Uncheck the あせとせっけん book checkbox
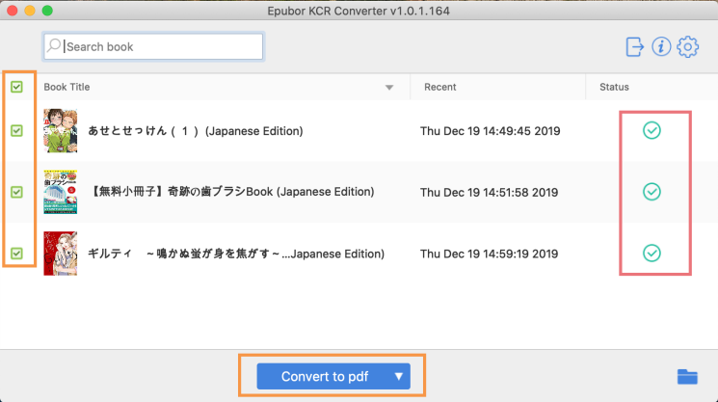This screenshot has height=402, width=718. [x=17, y=131]
